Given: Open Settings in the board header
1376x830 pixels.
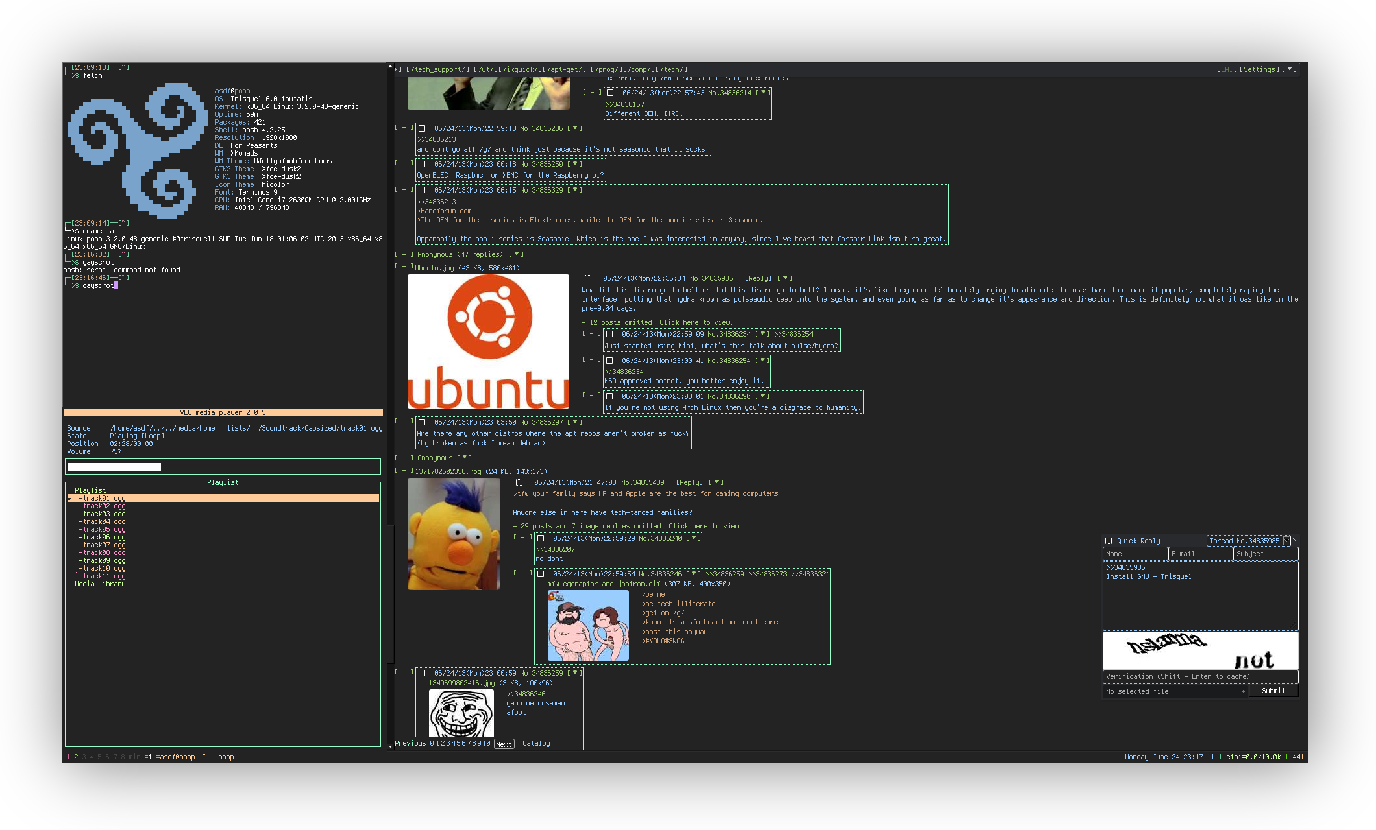Looking at the screenshot, I should (x=1259, y=69).
